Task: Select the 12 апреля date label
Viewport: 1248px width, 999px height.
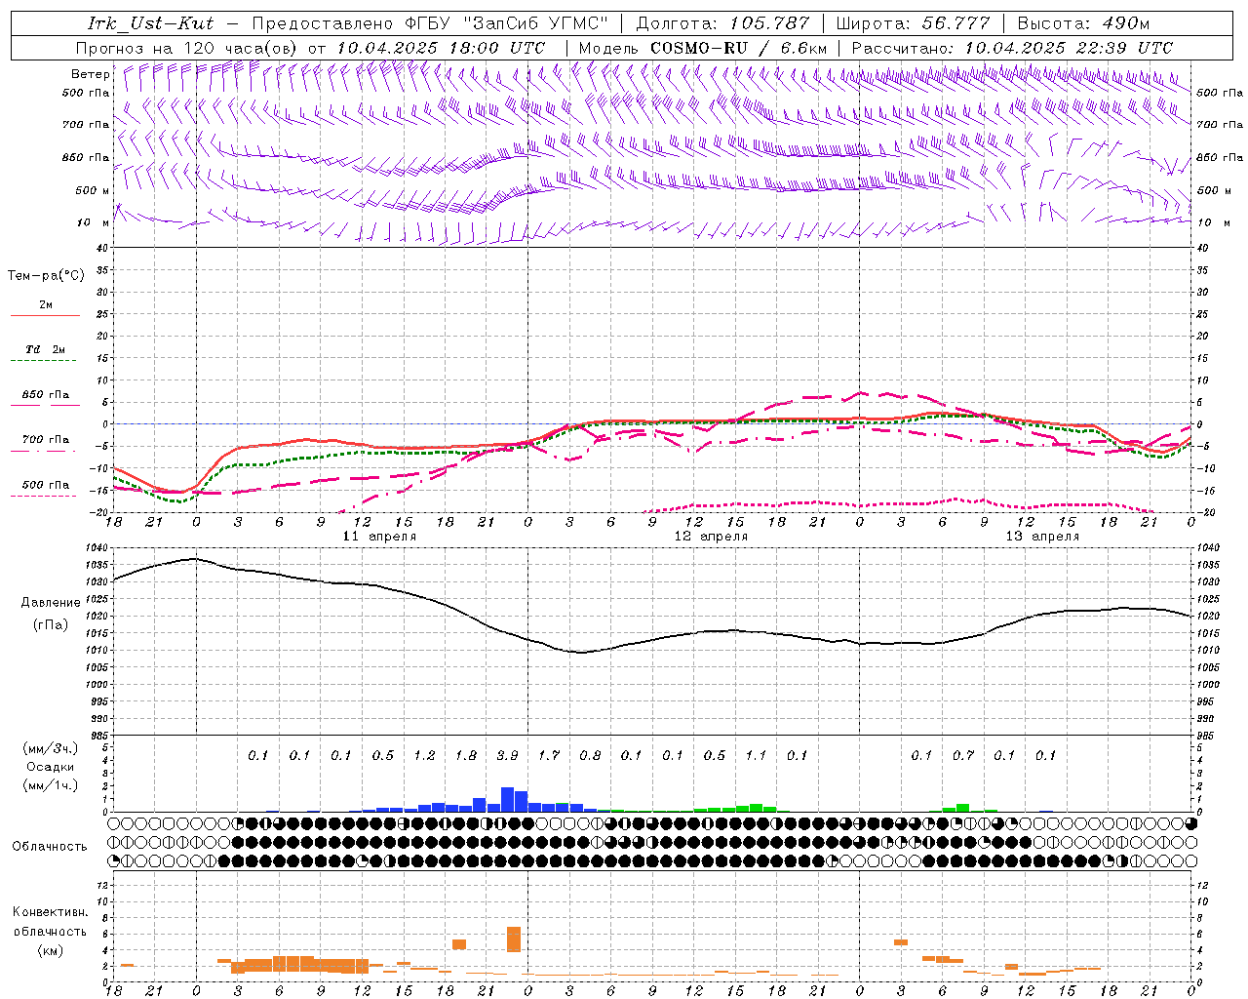Action: [711, 537]
